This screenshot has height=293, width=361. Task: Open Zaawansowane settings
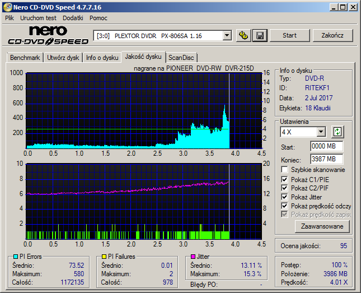(322, 226)
